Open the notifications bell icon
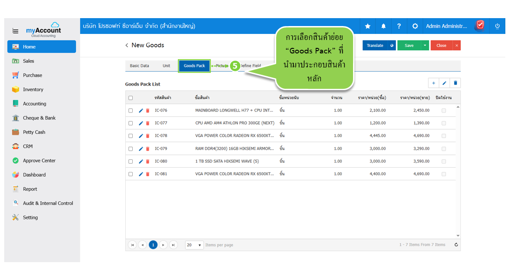 383,26
